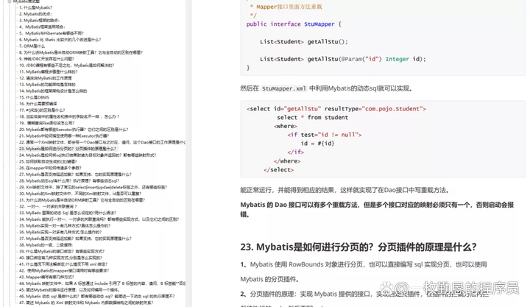This screenshot has height=307, width=530.
Task: Select item 29 about select|insert|updae|delete tags
Action: point(93,187)
